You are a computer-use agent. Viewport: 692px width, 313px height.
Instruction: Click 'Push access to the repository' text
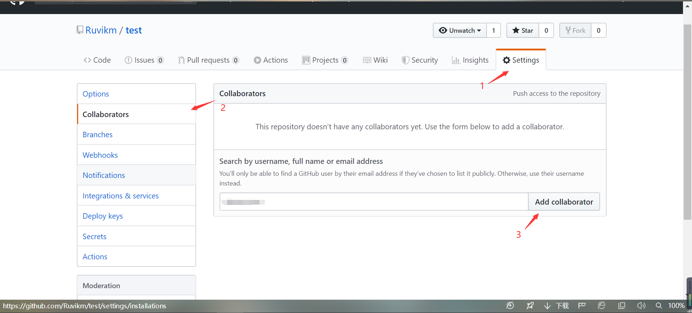(x=556, y=94)
